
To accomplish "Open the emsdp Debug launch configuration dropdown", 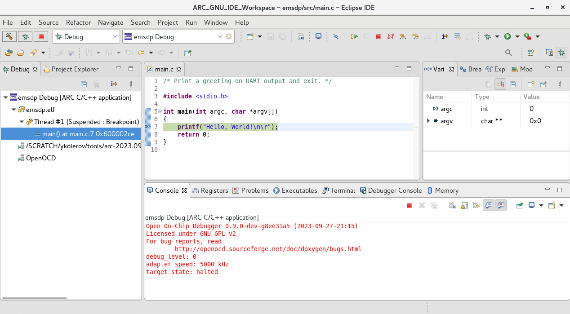I will point(220,36).
